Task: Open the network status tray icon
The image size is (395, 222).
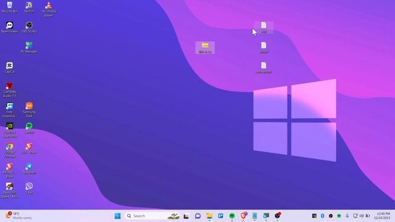Action: tap(355, 216)
